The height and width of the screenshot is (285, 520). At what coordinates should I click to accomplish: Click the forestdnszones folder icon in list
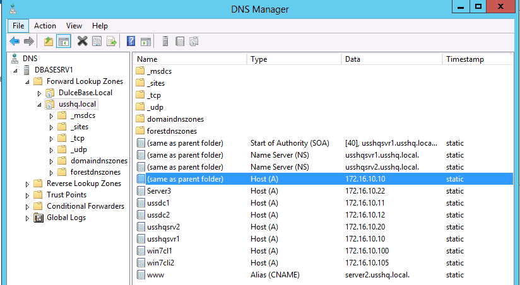[x=140, y=131]
